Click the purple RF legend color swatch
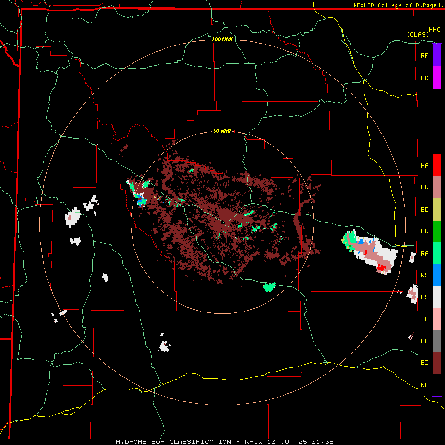Screen dimensions: 445x445 437,55
